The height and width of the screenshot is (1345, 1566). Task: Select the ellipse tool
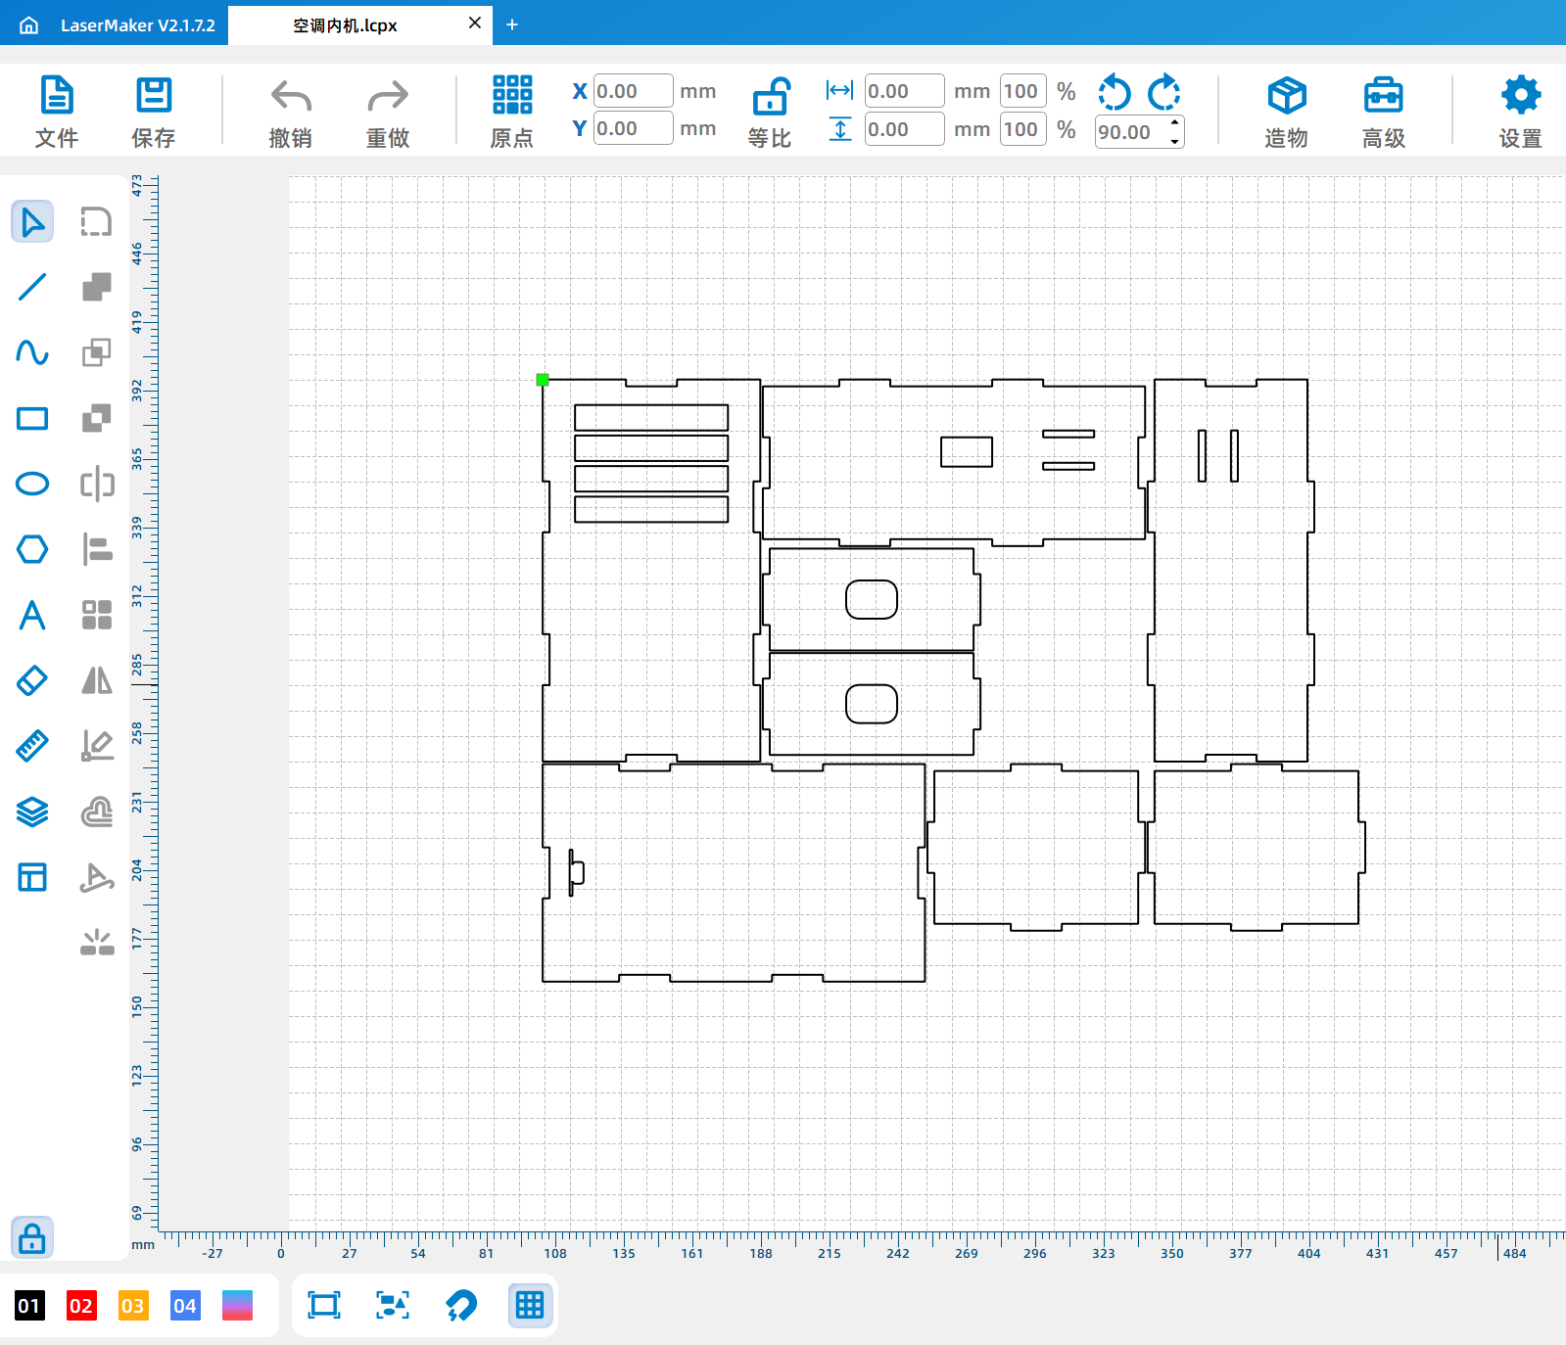pos(32,484)
